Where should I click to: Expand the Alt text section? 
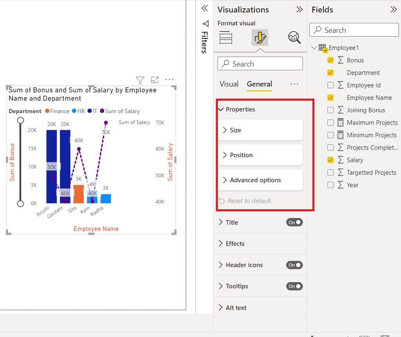(x=221, y=307)
